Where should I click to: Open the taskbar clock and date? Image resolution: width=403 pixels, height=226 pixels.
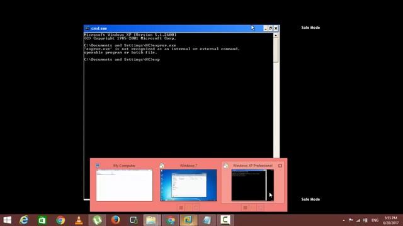click(390, 220)
